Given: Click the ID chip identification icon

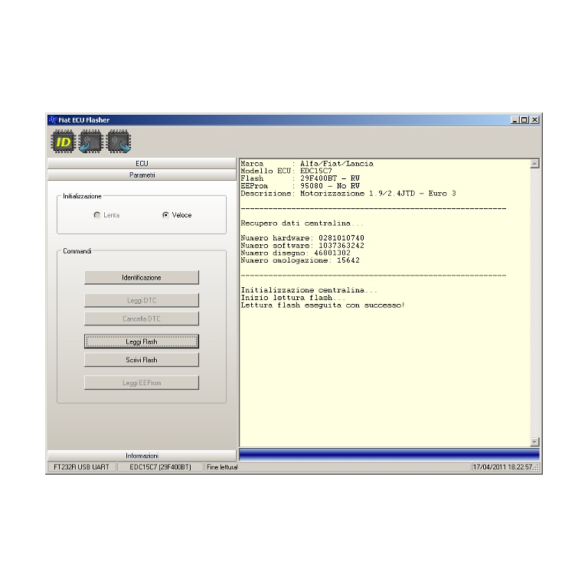Looking at the screenshot, I should coord(63,141).
